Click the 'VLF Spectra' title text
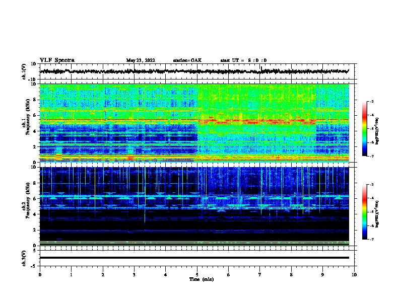 (x=57, y=60)
